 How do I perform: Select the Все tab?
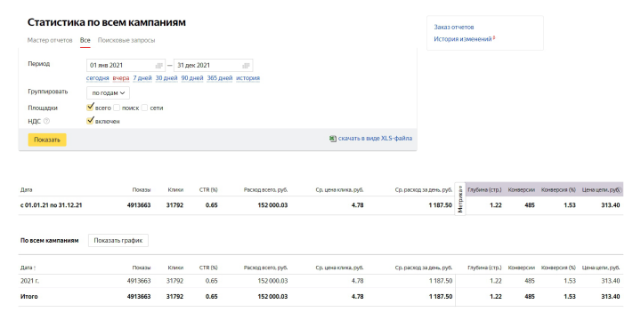point(85,40)
